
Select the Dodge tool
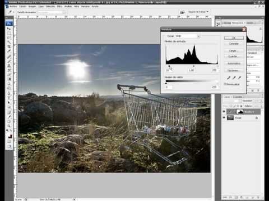click(9, 88)
